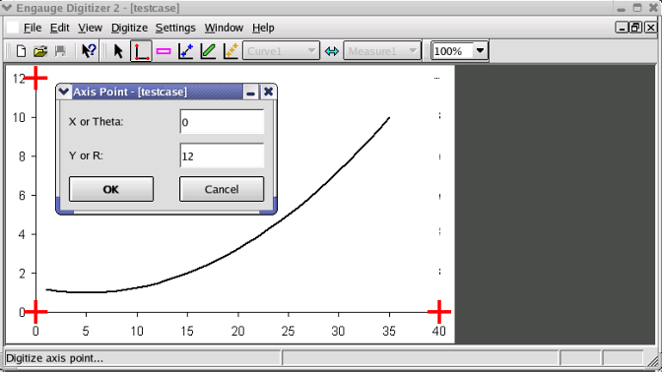Click the What's This help cursor icon
Image resolution: width=662 pixels, height=372 pixels.
[x=89, y=51]
